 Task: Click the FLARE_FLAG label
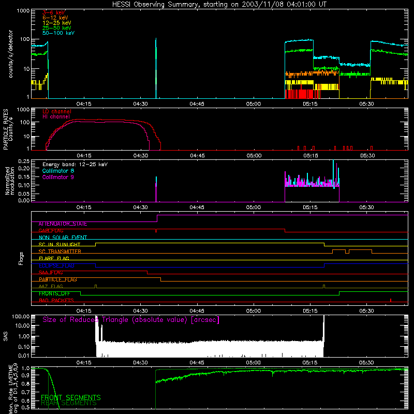coord(54,258)
